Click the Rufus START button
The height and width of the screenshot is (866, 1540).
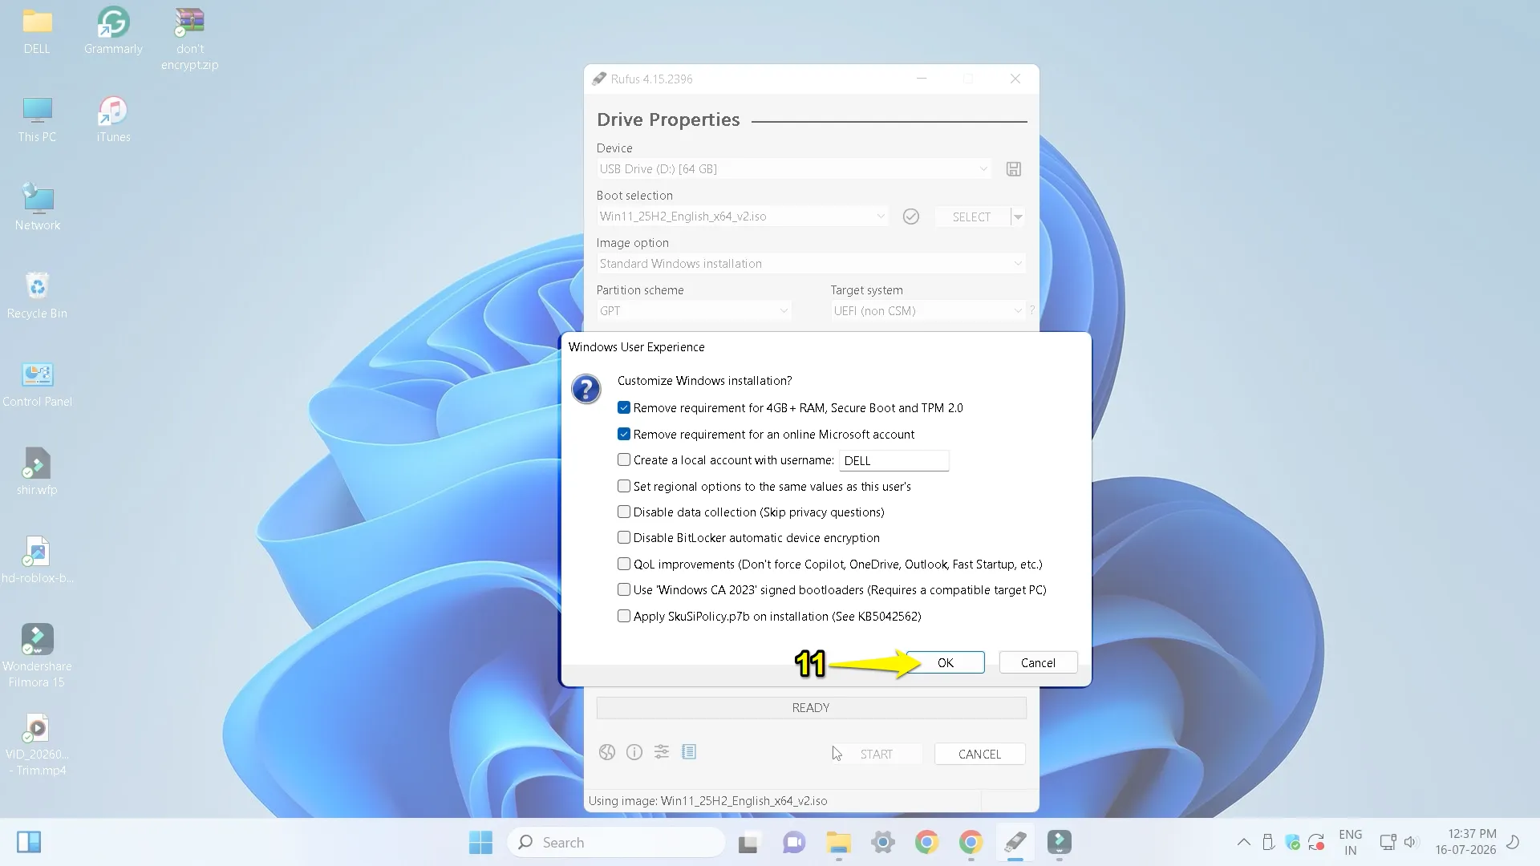pyautogui.click(x=876, y=754)
